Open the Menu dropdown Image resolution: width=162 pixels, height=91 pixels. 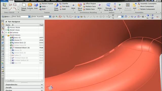point(6,16)
